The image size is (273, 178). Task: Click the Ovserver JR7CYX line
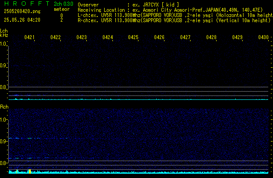pos(128,5)
